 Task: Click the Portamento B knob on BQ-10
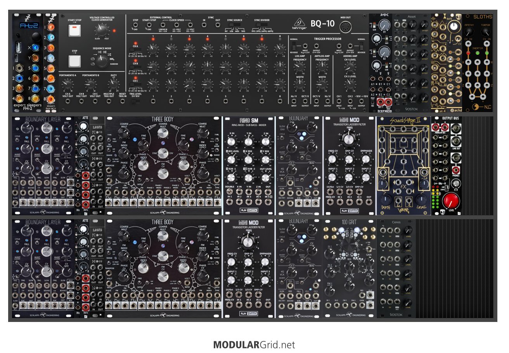pos(90,84)
